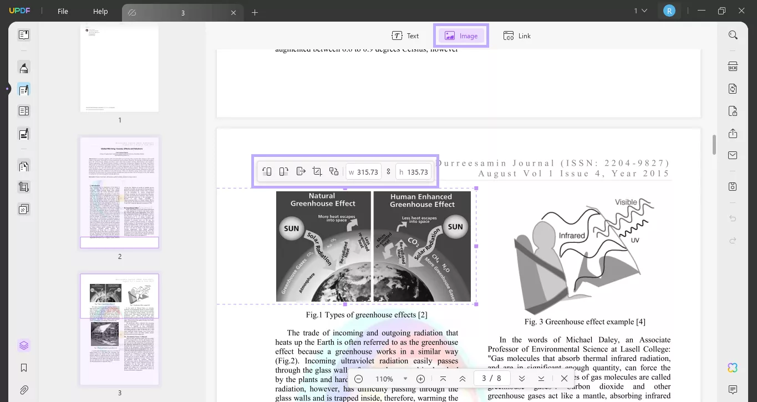Open the Protect with password tool

pyautogui.click(x=733, y=111)
